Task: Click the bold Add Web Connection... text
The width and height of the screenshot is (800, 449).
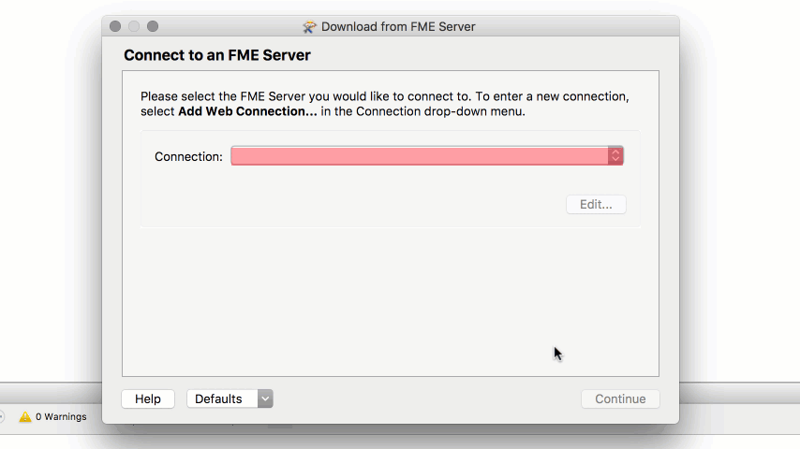Action: pos(247,111)
